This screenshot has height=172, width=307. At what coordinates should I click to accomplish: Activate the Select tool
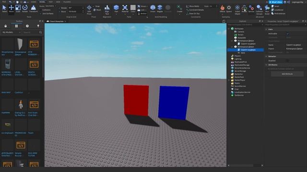(x=4, y=9)
